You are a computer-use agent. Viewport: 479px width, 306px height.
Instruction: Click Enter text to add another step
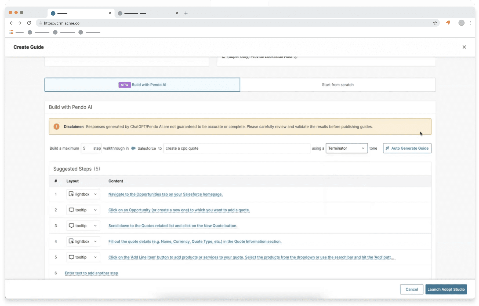coord(91,273)
